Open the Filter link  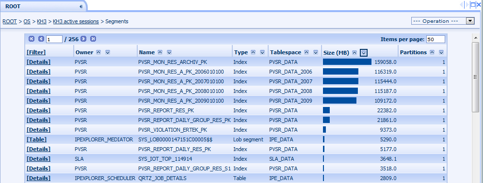[x=36, y=52]
